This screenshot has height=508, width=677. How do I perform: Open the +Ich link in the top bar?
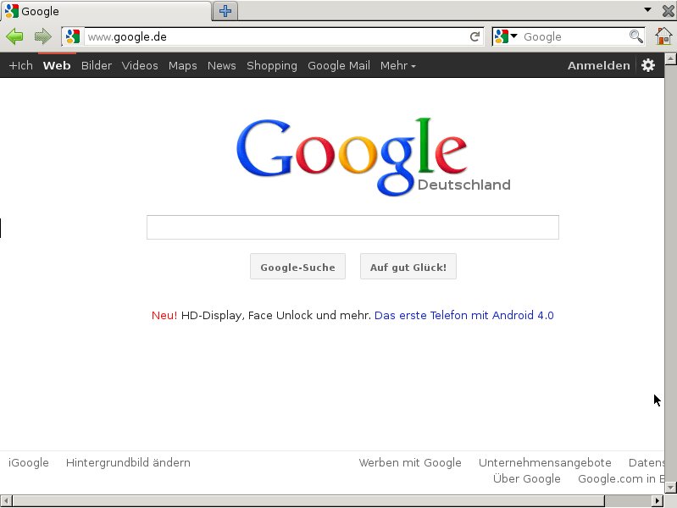(x=20, y=65)
